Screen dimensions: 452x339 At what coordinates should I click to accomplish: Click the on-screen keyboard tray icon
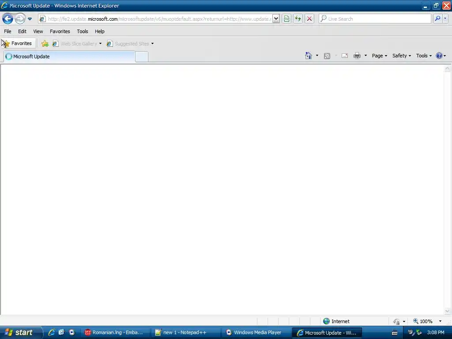click(x=395, y=333)
